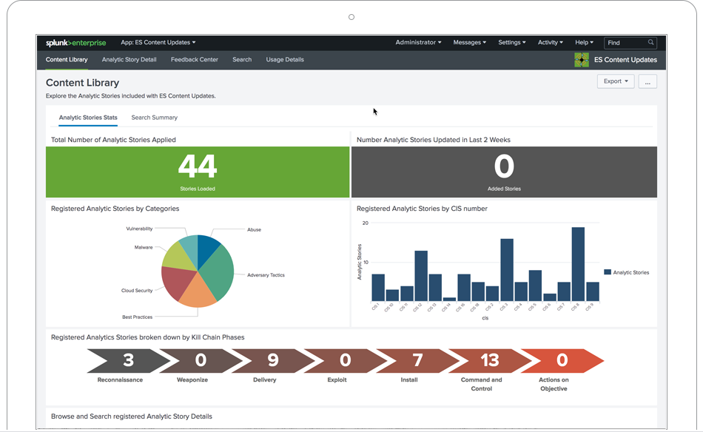Screen dimensions: 703x432
Task: Click 'Total Number of Analytic Stories Applied' title
Action: click(113, 140)
